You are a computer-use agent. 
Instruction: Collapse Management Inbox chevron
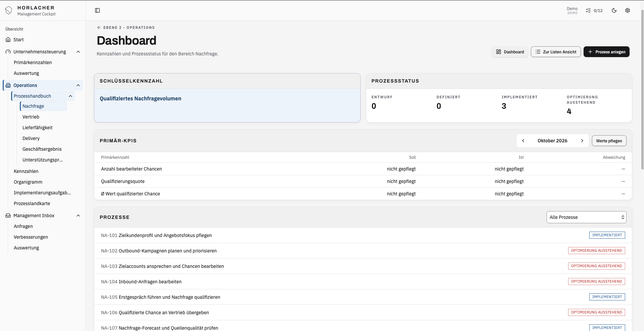pyautogui.click(x=78, y=216)
